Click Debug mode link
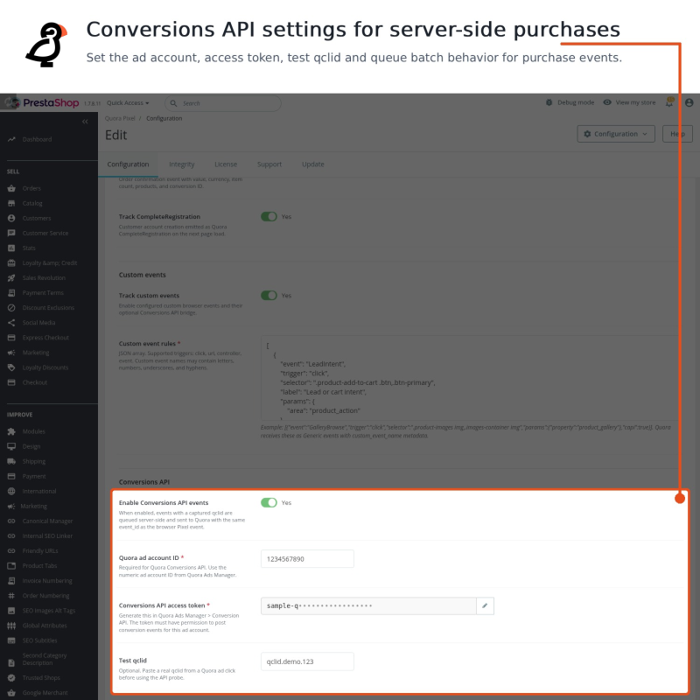The width and height of the screenshot is (700, 700). (570, 102)
